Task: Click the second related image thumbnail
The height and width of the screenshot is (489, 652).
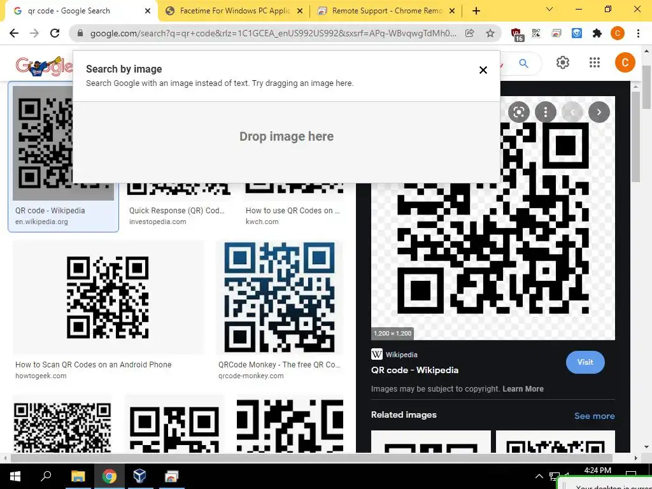Action: 555,442
